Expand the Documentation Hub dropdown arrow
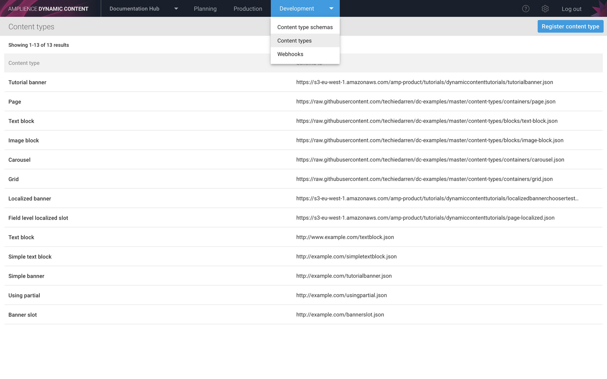Viewport: 607px width, 379px height. click(176, 8)
